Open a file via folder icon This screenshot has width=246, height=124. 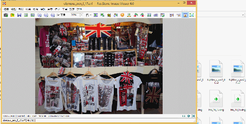pos(13,15)
